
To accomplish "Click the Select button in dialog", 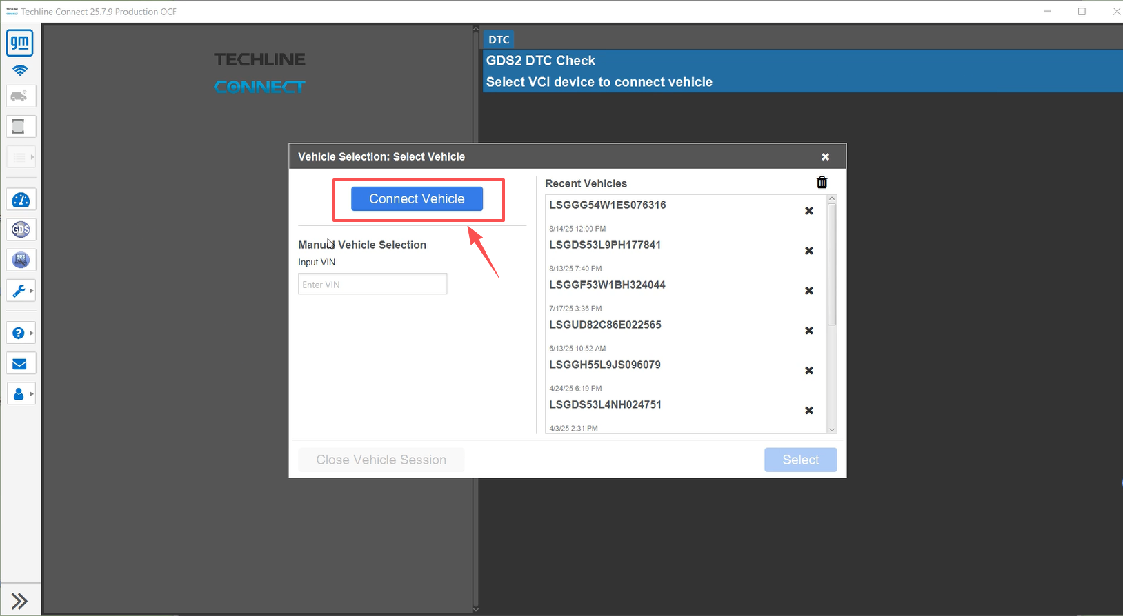I will point(800,460).
